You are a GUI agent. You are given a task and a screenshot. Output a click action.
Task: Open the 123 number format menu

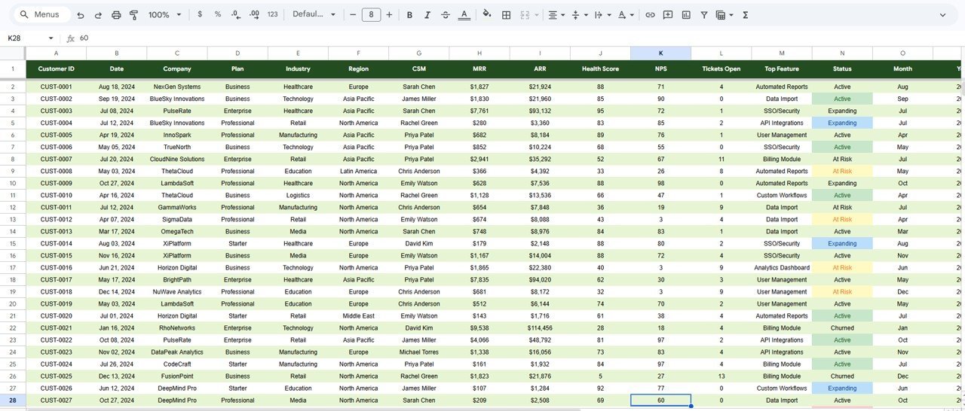[x=273, y=15]
